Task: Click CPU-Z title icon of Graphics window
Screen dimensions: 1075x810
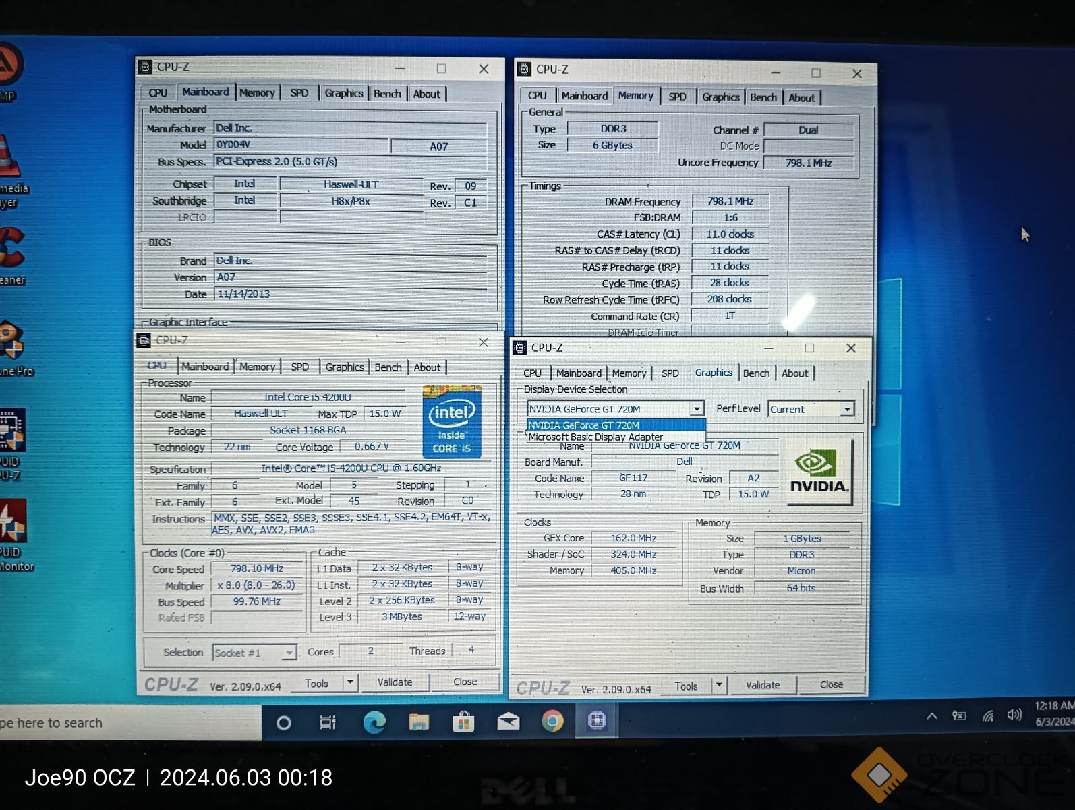Action: [519, 348]
